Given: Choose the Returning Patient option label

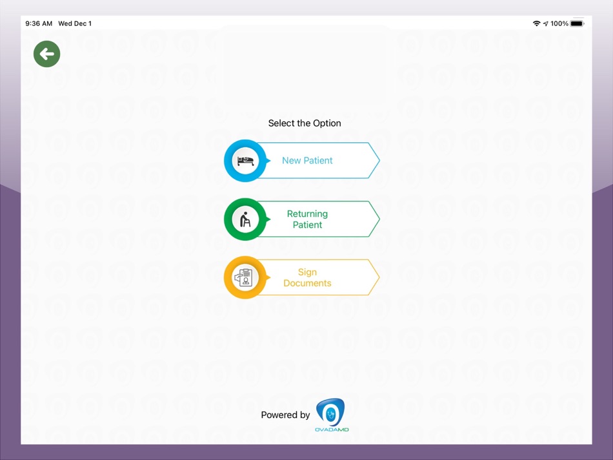Looking at the screenshot, I should pos(307,219).
